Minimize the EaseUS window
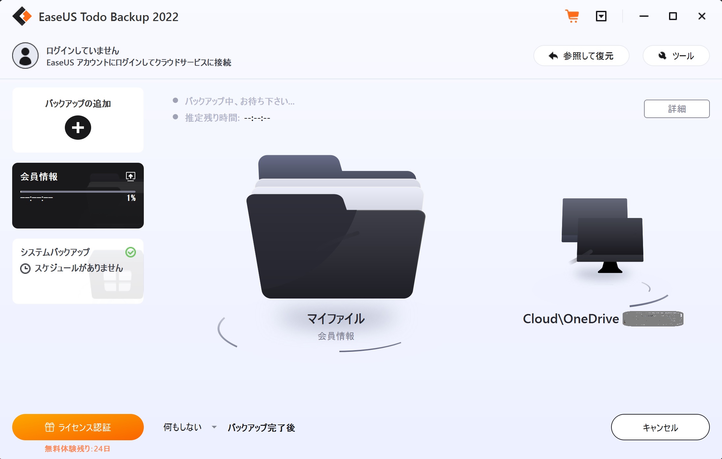The height and width of the screenshot is (459, 722). pos(644,16)
